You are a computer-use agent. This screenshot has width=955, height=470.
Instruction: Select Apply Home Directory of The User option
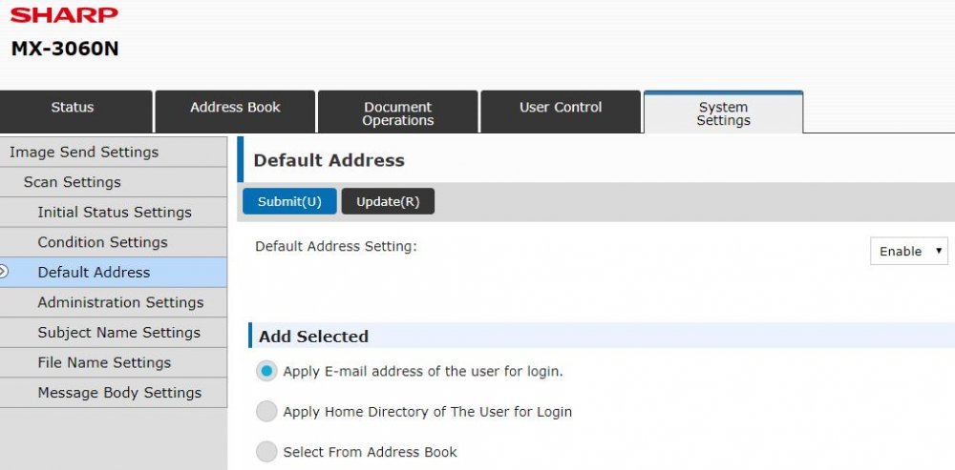point(266,412)
